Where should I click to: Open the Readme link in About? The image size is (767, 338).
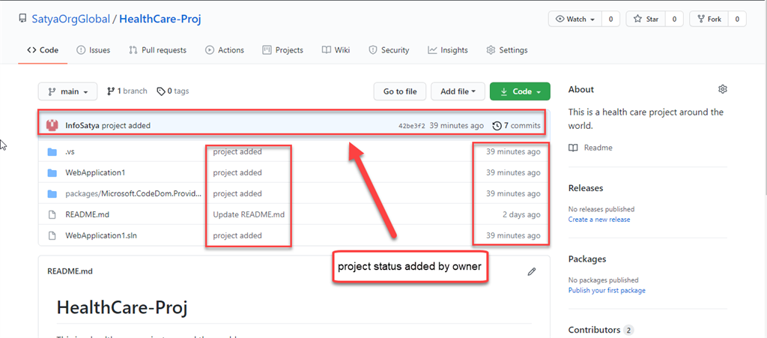590,147
